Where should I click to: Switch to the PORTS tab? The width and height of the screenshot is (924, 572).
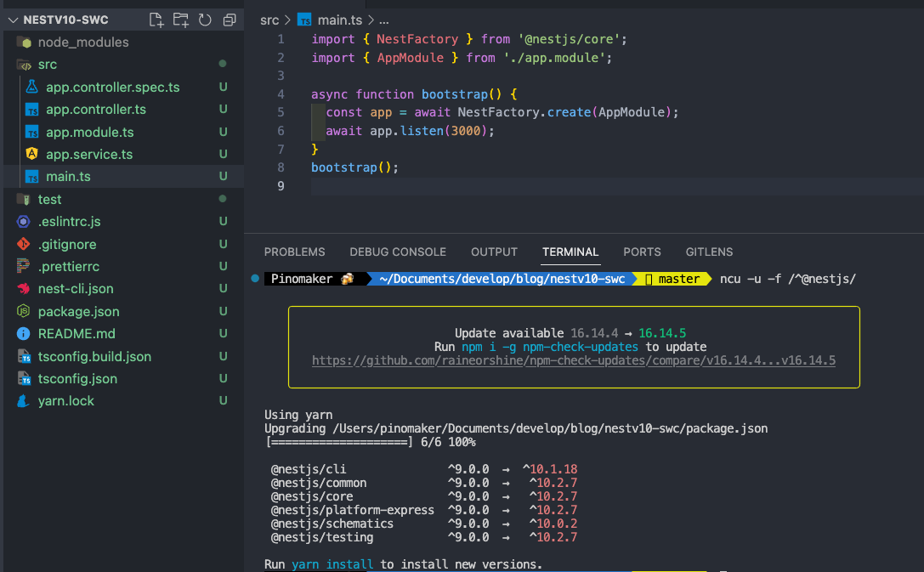tap(643, 252)
